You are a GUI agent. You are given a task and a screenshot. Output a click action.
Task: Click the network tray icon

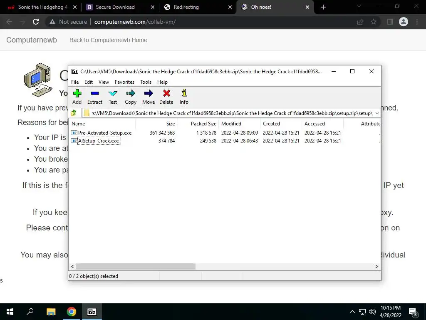coord(362,312)
